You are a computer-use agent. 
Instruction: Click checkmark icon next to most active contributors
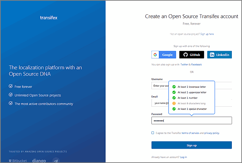coord(11,103)
